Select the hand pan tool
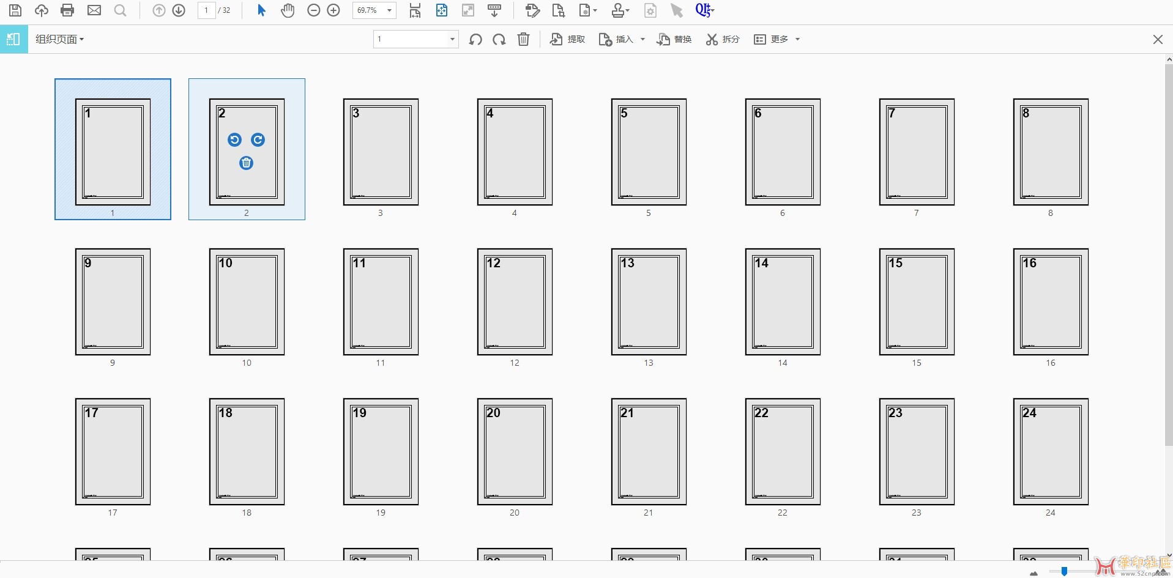The image size is (1173, 578). click(288, 10)
